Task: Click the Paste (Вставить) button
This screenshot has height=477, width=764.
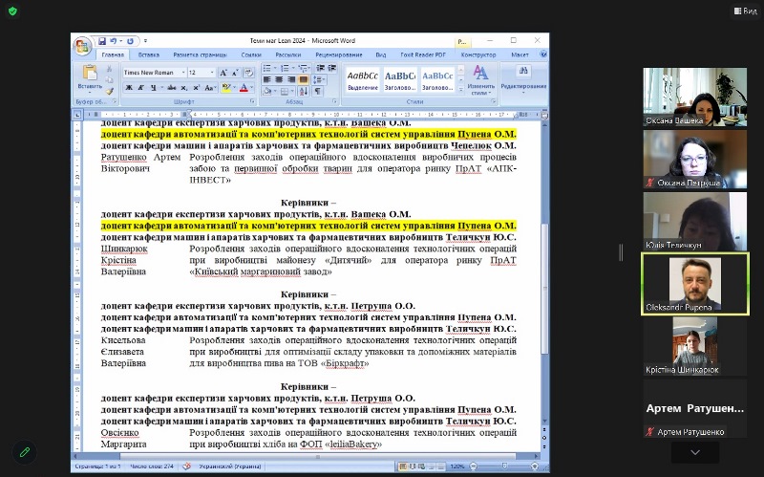Action: [x=90, y=77]
